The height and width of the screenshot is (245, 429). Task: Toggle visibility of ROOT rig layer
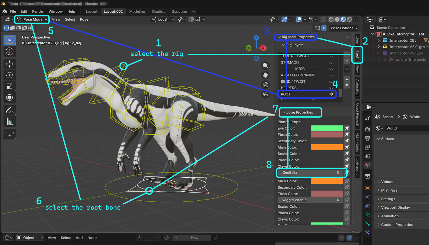pos(331,94)
